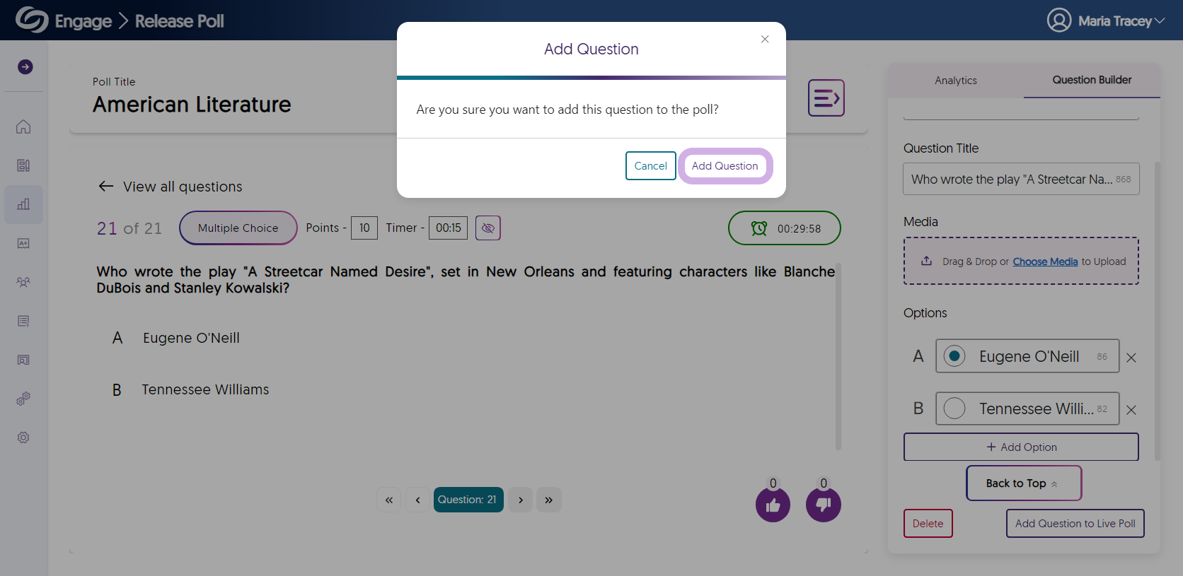Toggle the hidden eye icon next to timer

[488, 228]
